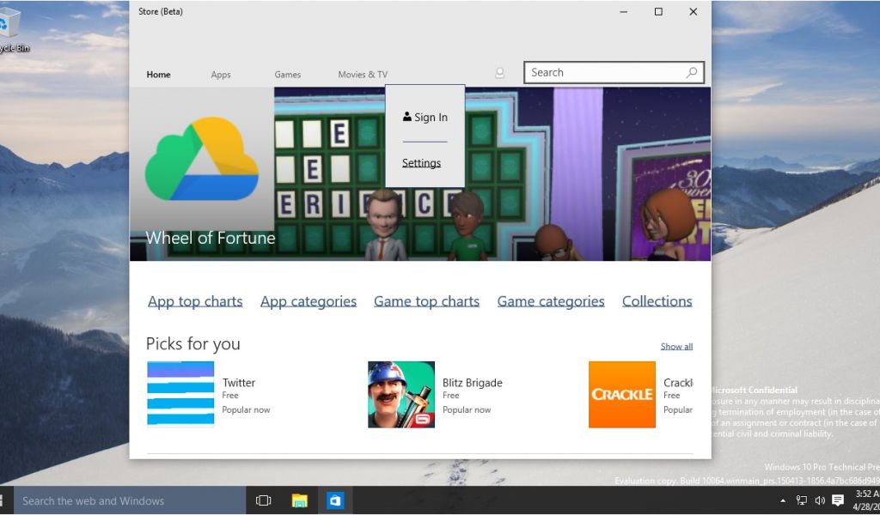Open the App top charts link
Screen dimensions: 880x515
(195, 301)
